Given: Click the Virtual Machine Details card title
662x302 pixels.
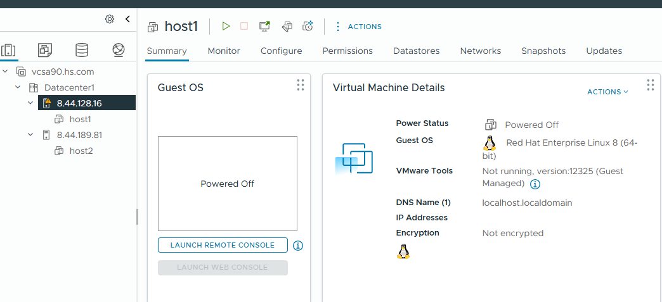Looking at the screenshot, I should [x=389, y=88].
